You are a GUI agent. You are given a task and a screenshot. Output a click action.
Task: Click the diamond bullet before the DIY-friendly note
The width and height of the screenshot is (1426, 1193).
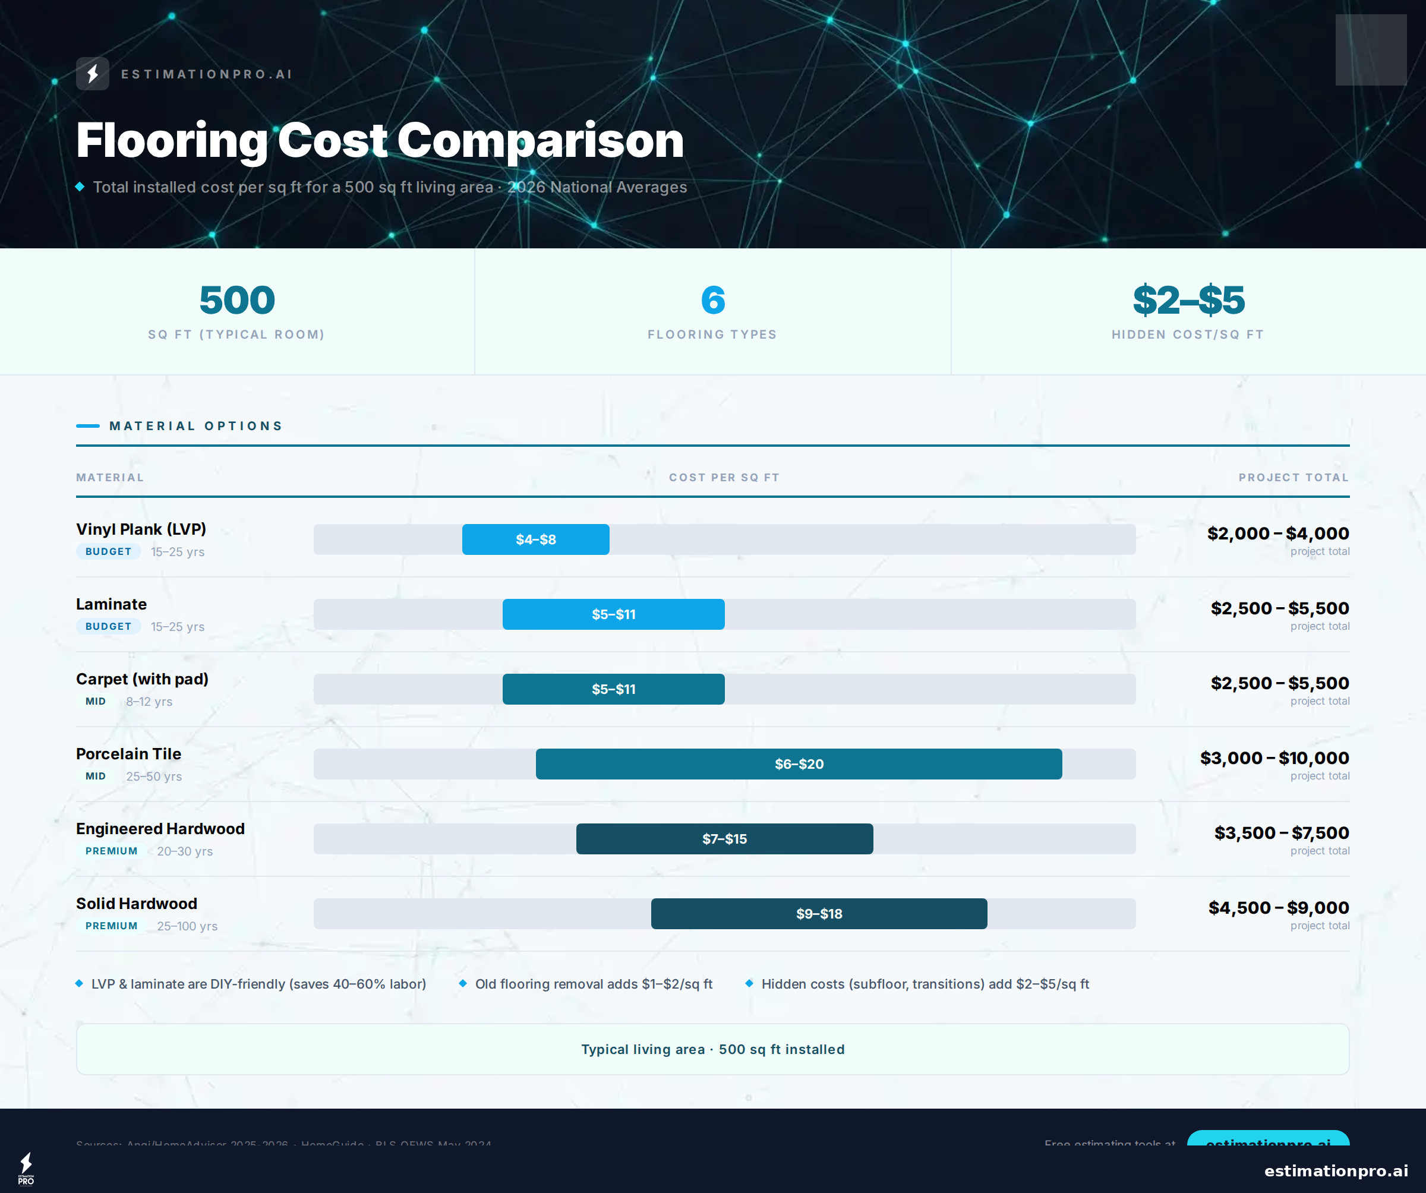pyautogui.click(x=81, y=983)
